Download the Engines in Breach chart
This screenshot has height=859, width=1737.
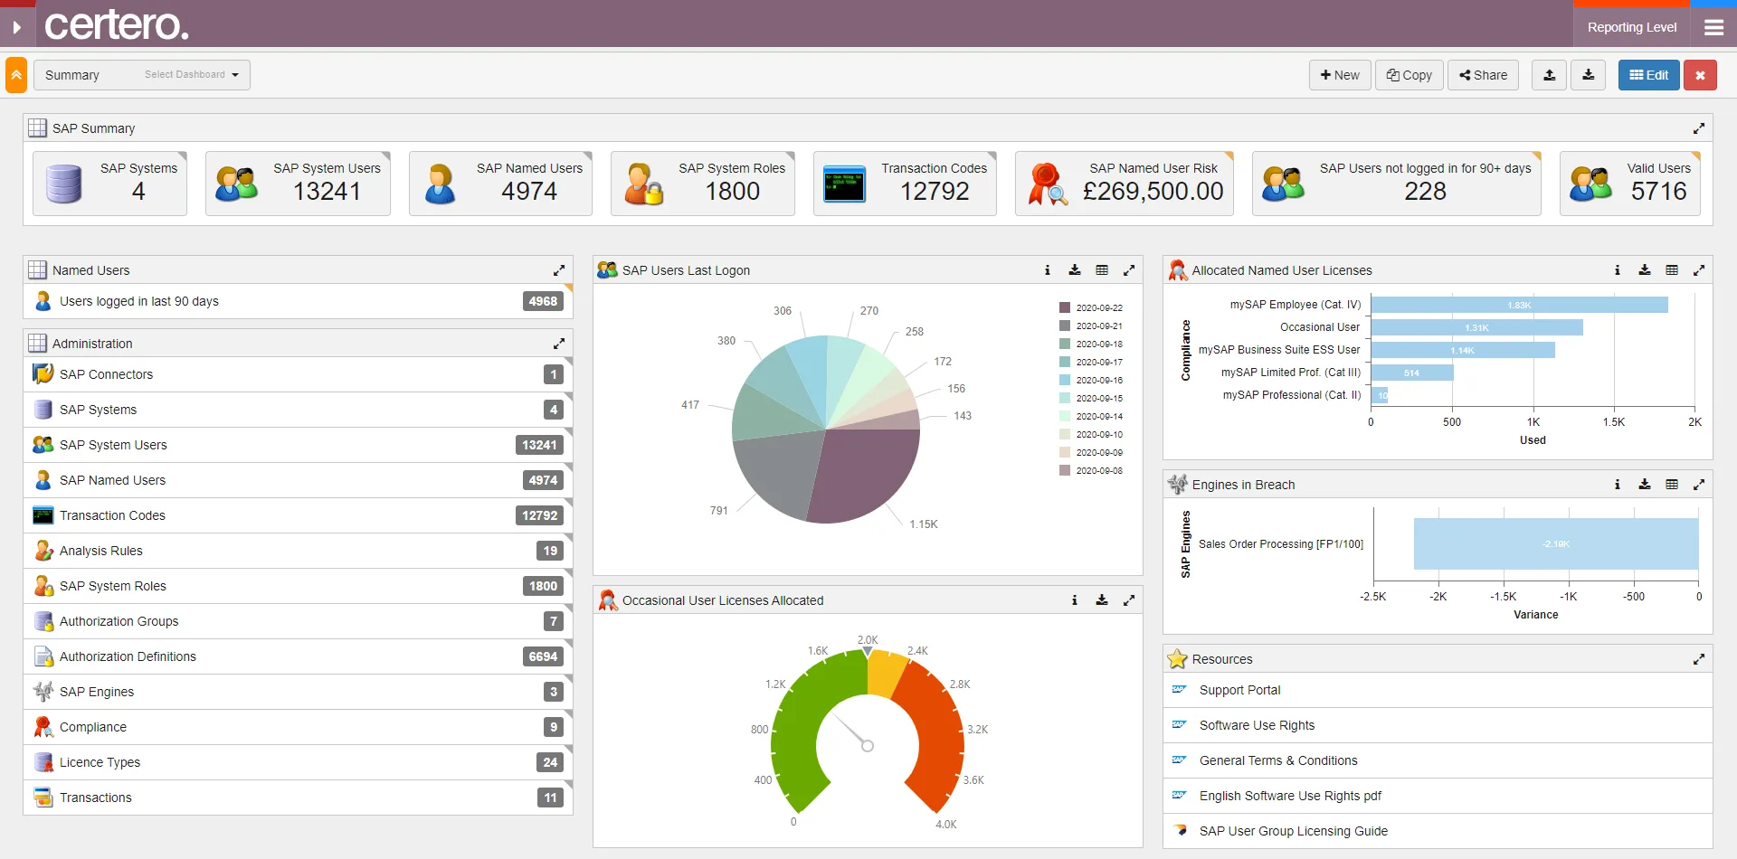(x=1645, y=484)
